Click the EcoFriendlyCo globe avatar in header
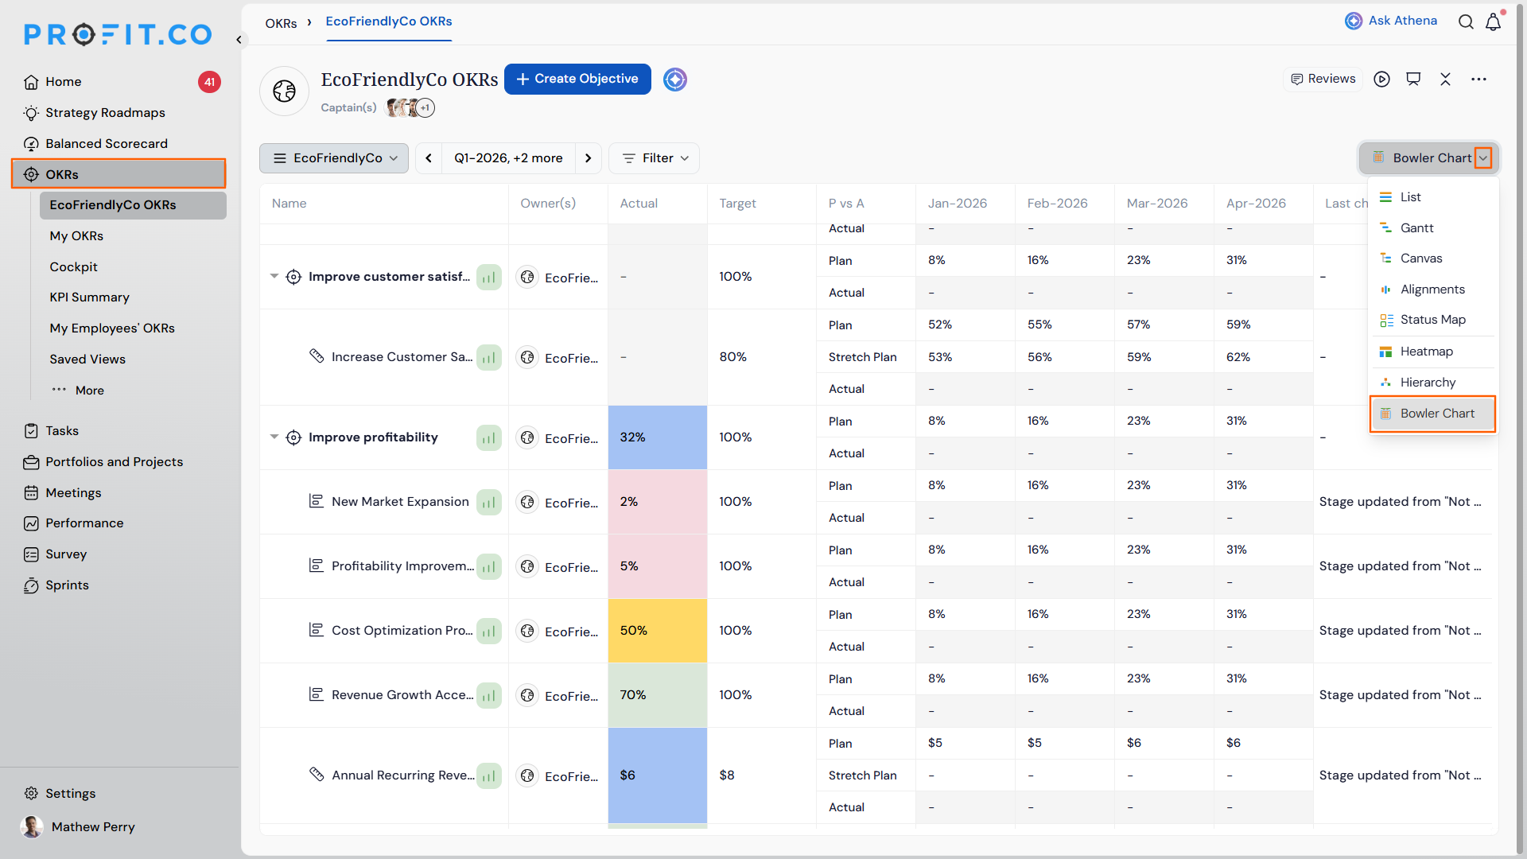 pyautogui.click(x=284, y=91)
